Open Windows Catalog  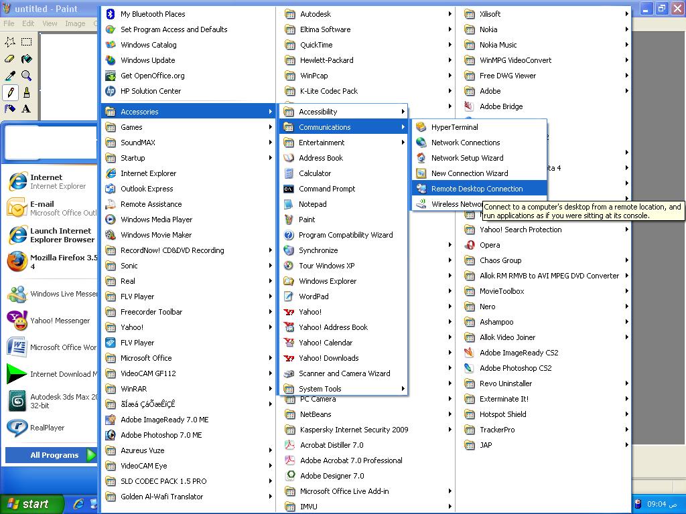[188, 45]
